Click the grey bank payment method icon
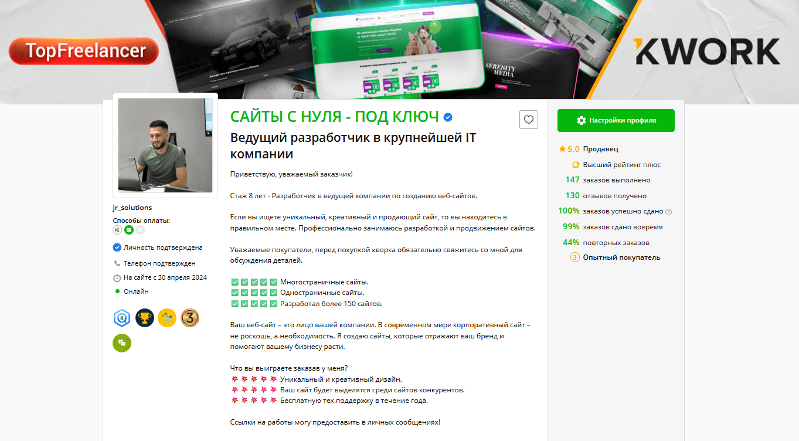 tap(140, 230)
